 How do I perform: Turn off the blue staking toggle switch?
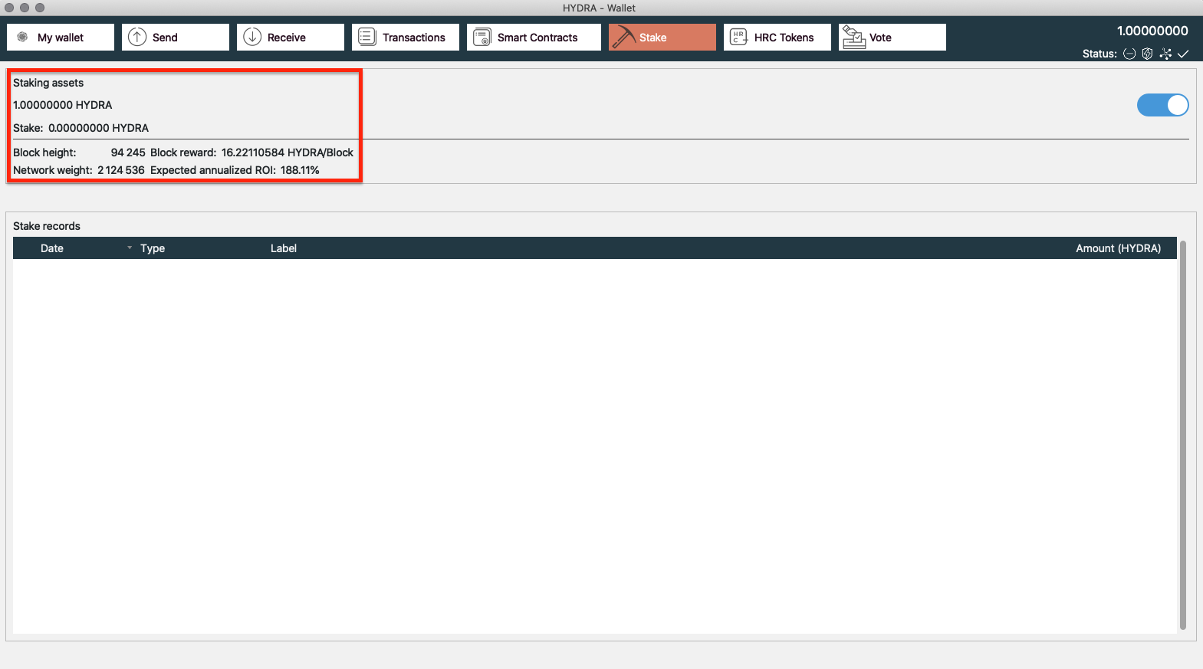[1162, 105]
